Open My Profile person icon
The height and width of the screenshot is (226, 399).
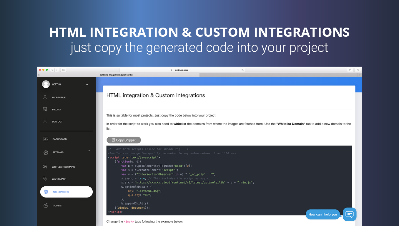(x=45, y=97)
